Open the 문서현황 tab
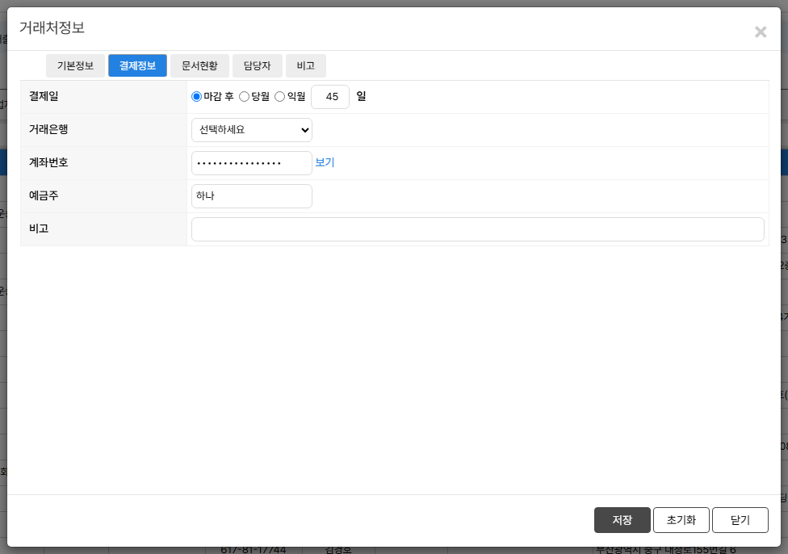This screenshot has width=788, height=554. (x=199, y=66)
